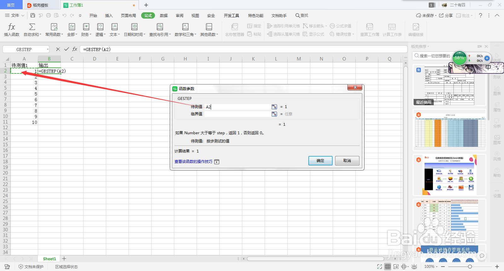Viewport: 504px width, 271px height.
Task: Select the 采购汇总表 template thumbnail
Action: pos(450,130)
